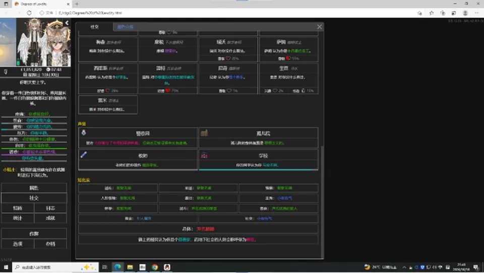The image size is (484, 273).
Task: Open a new browser tab with plus icon
Action: pos(77,4)
